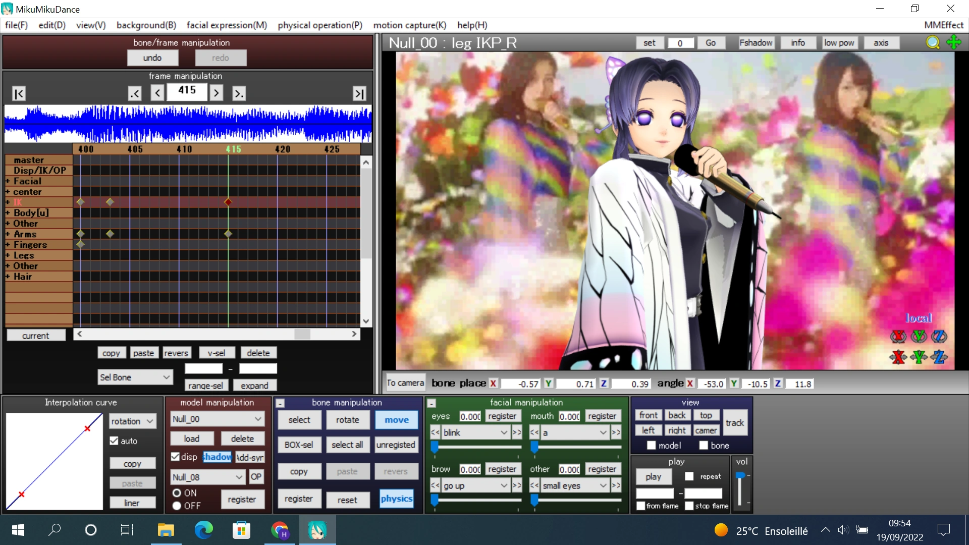This screenshot has height=545, width=969.
Task: Open MikuMikuDance from the taskbar
Action: 317,530
